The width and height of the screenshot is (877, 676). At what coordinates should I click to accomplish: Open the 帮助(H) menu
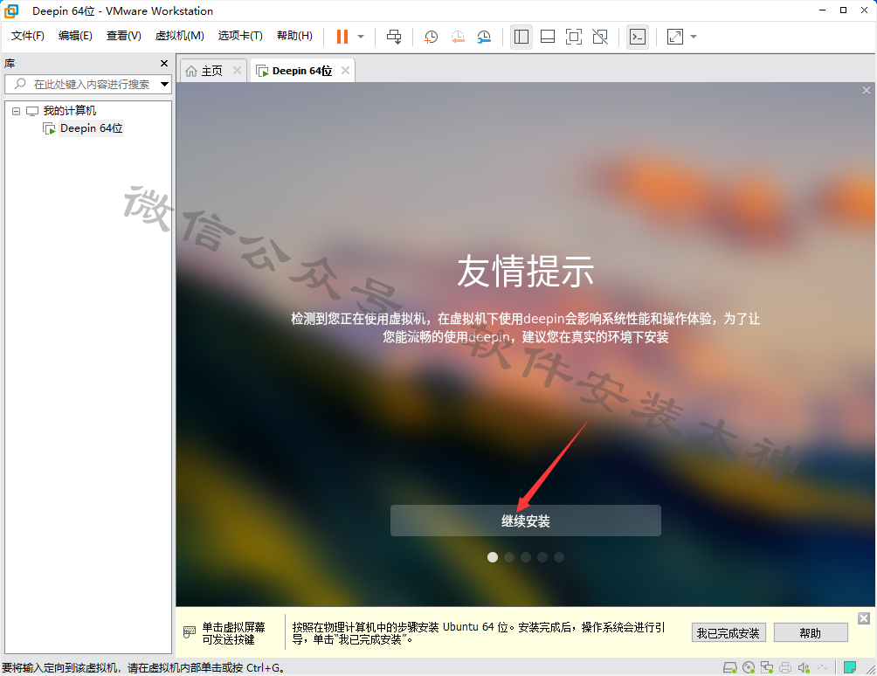[x=294, y=36]
